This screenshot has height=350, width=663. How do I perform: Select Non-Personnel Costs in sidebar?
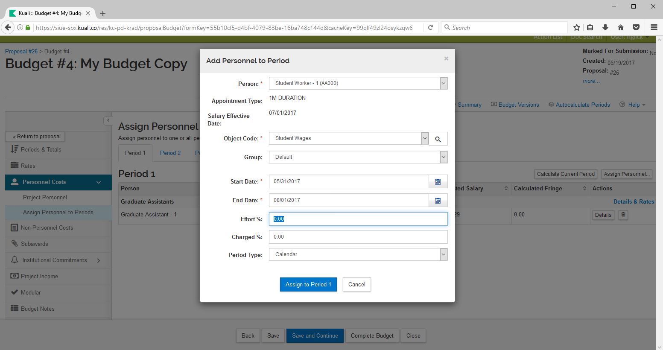click(x=47, y=228)
